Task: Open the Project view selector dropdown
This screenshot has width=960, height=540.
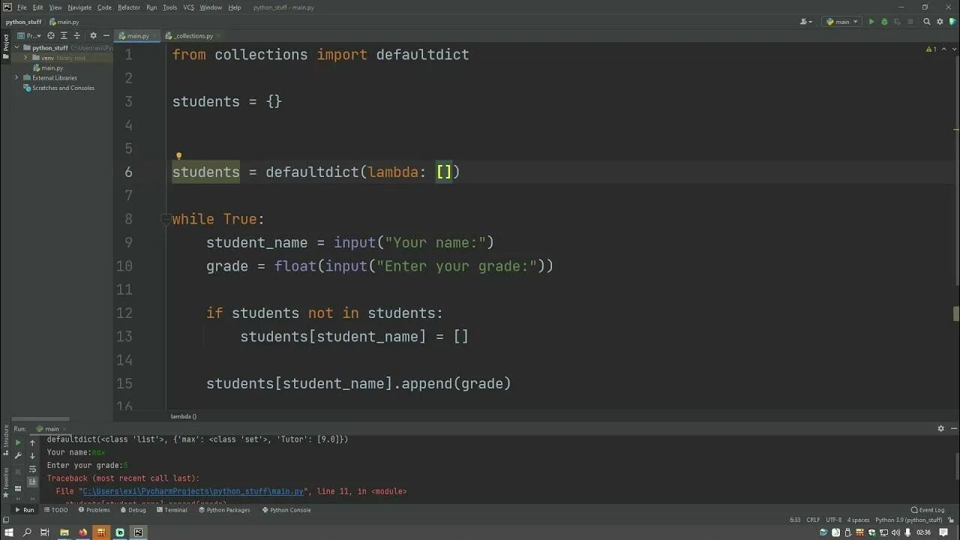Action: (30, 35)
